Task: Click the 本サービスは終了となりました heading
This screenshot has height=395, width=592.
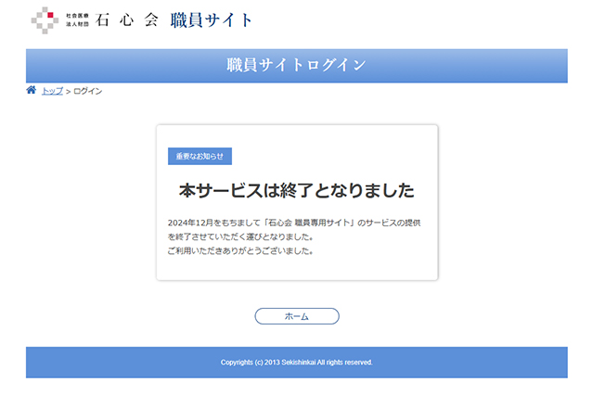Action: pos(296,191)
